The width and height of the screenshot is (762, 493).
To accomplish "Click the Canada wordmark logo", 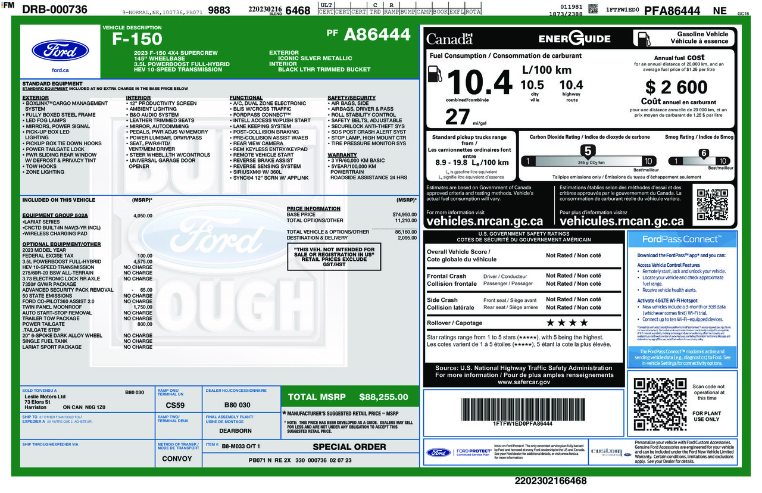I will (449, 39).
